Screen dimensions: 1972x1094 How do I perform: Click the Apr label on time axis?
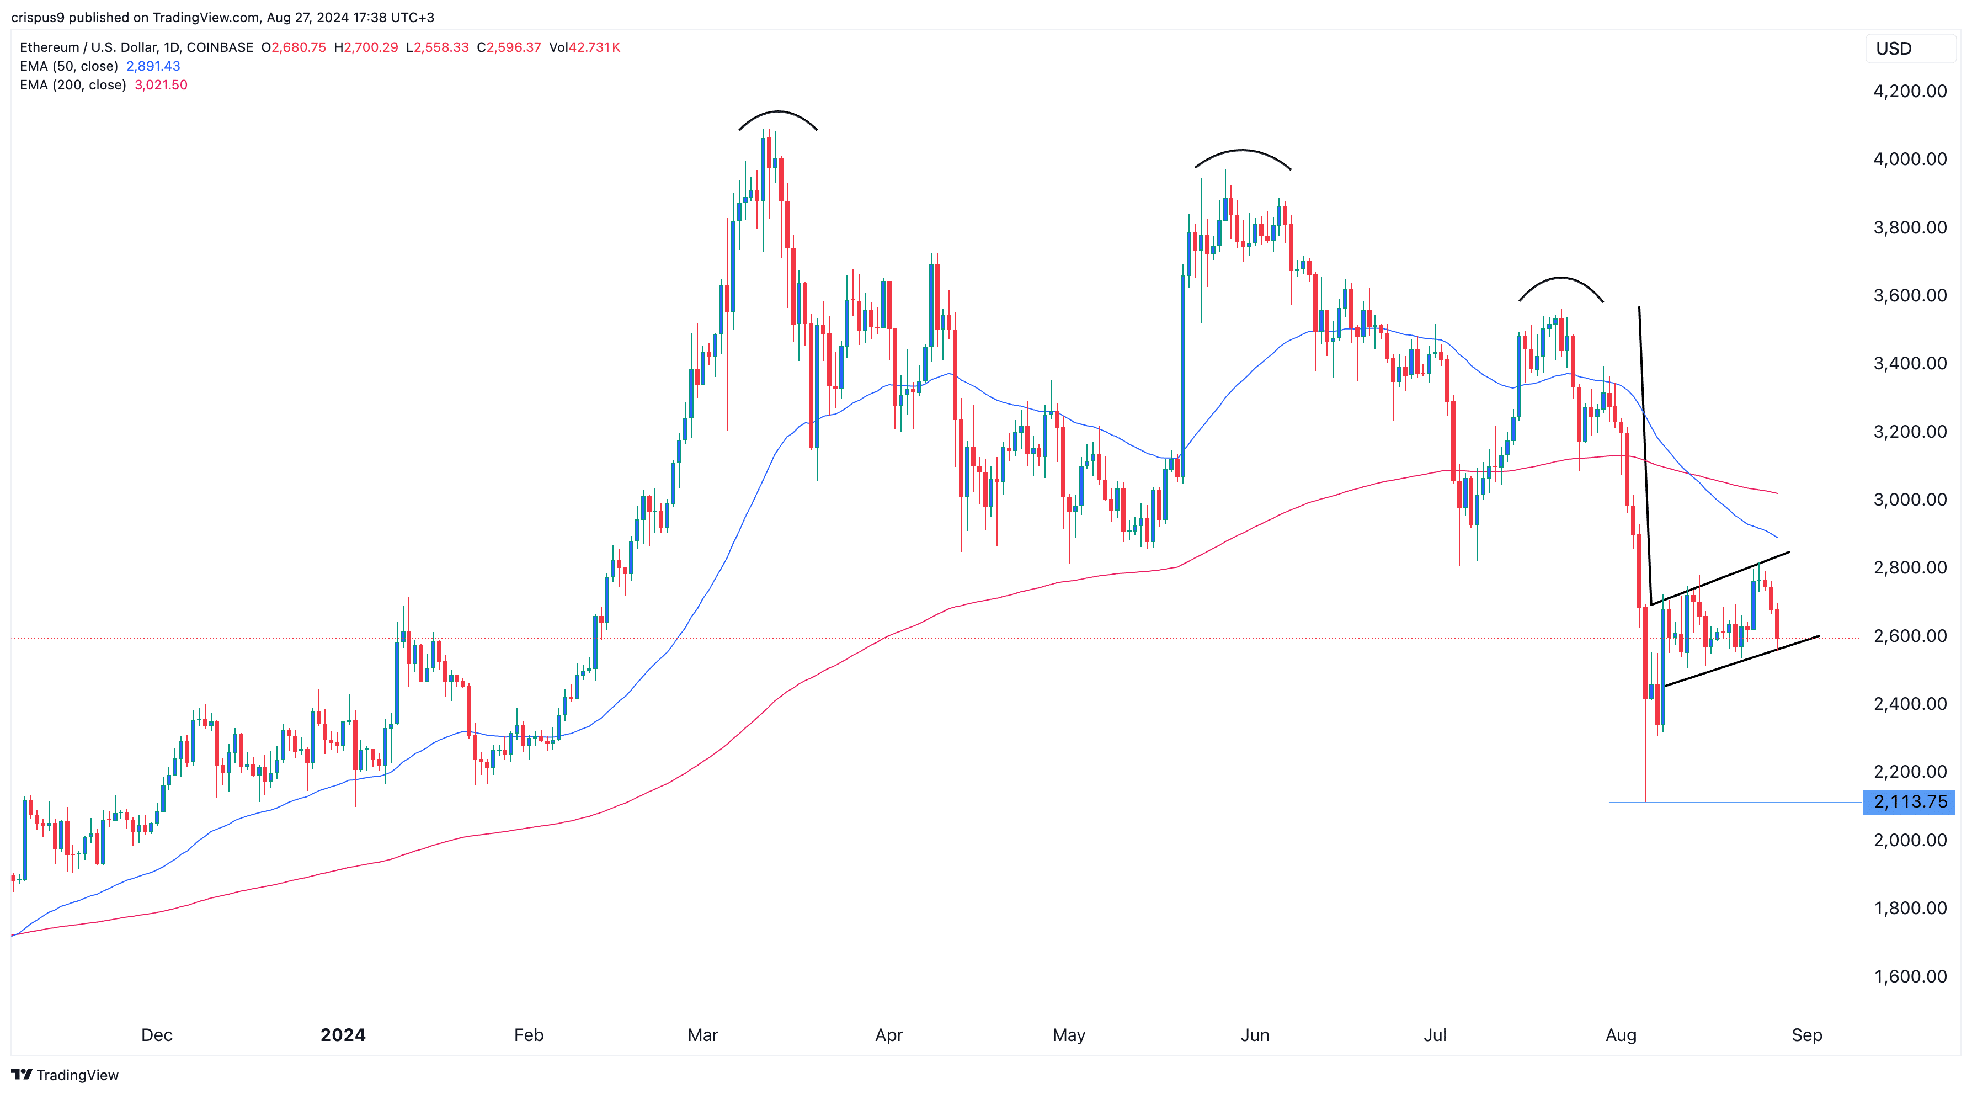click(x=889, y=1035)
